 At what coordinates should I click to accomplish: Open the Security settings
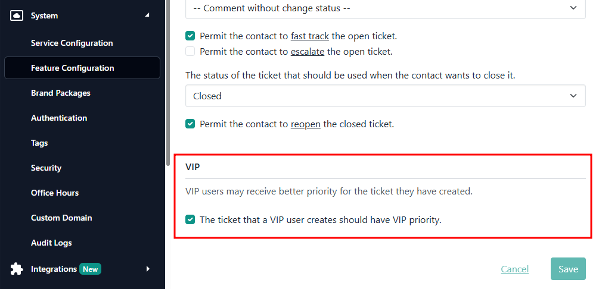[46, 168]
